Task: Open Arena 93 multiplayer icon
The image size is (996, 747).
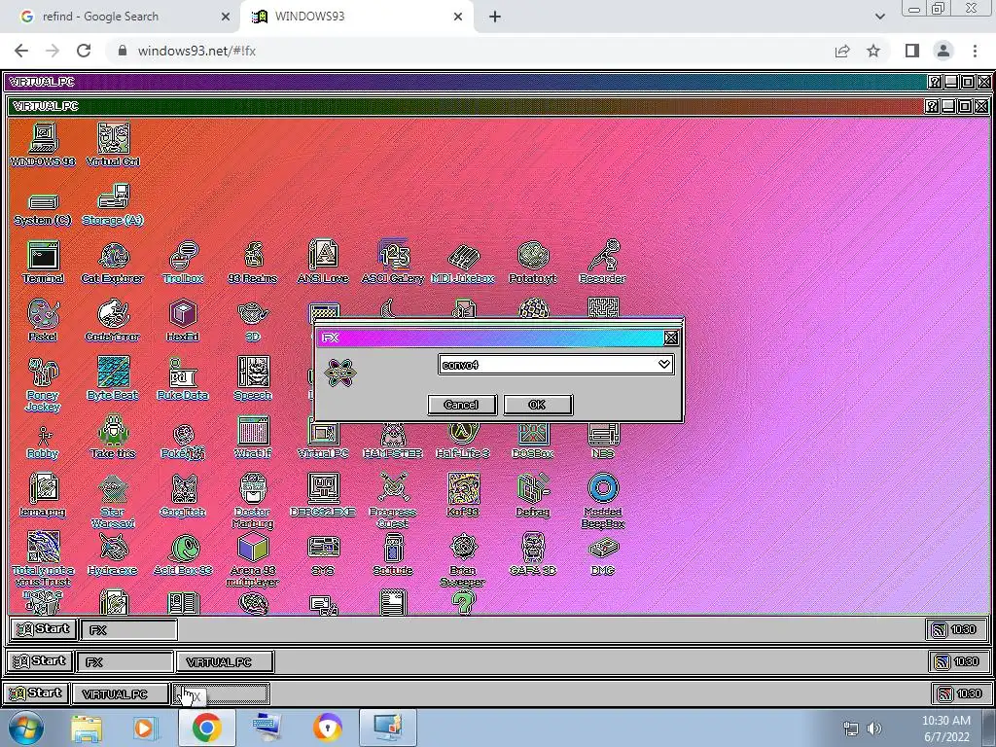Action: coord(253,559)
